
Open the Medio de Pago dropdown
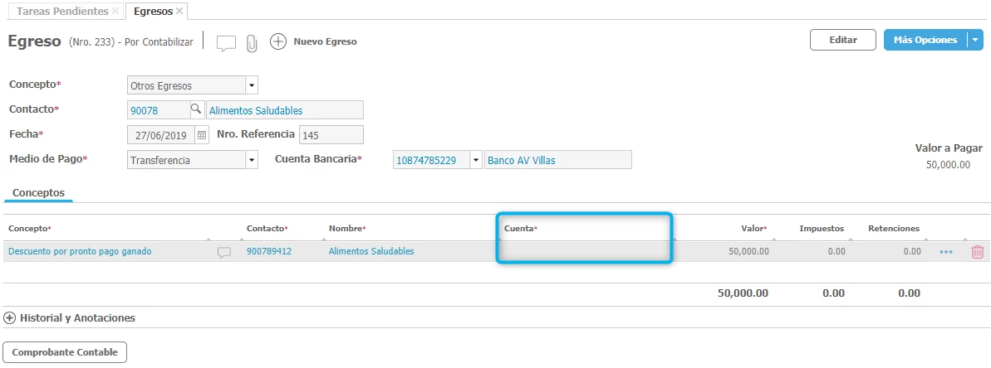(252, 160)
